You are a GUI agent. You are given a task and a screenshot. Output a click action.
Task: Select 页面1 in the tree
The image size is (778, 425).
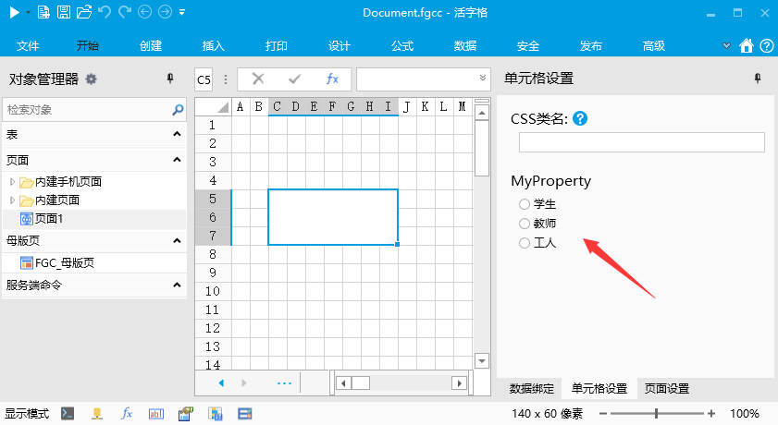pos(49,218)
